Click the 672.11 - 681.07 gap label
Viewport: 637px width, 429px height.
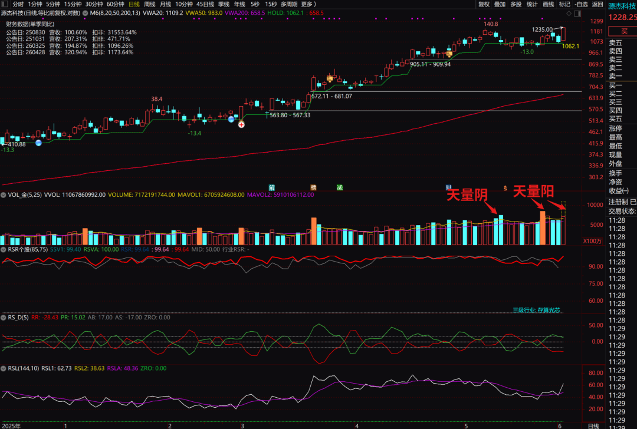331,96
